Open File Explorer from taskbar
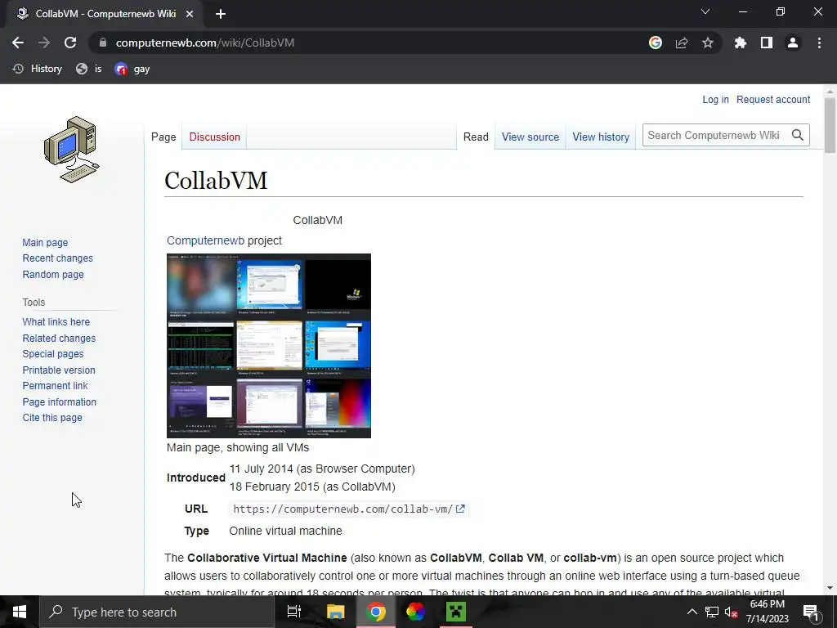837x628 pixels. (336, 612)
